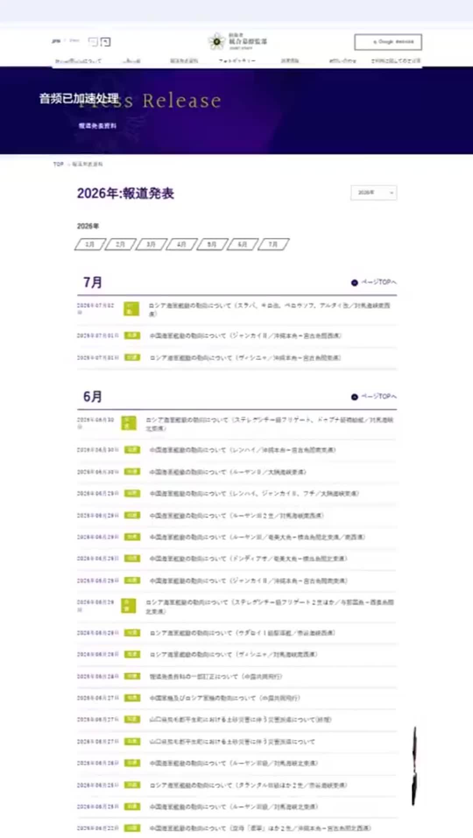Open June 29 ジャンカイⅡ 沖縄本島 release
The width and height of the screenshot is (473, 838).
click(248, 581)
